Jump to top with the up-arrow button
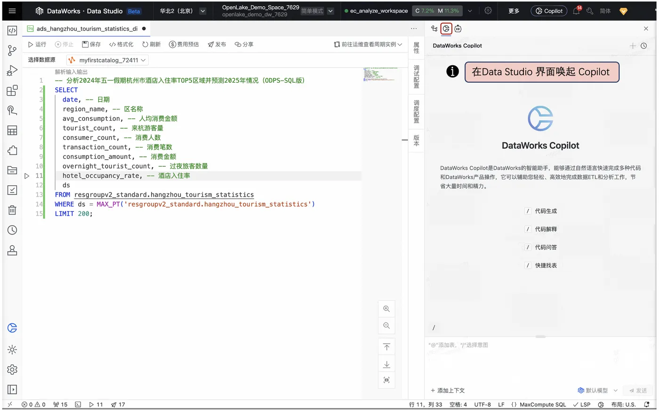659x411 pixels. (x=386, y=347)
